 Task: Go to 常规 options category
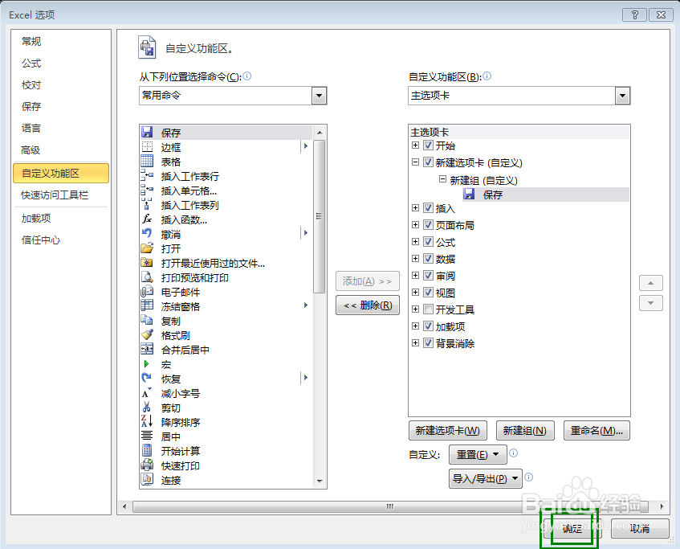click(31, 42)
